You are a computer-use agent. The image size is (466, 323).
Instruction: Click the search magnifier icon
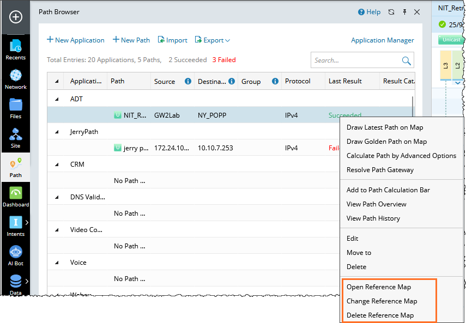click(x=406, y=60)
